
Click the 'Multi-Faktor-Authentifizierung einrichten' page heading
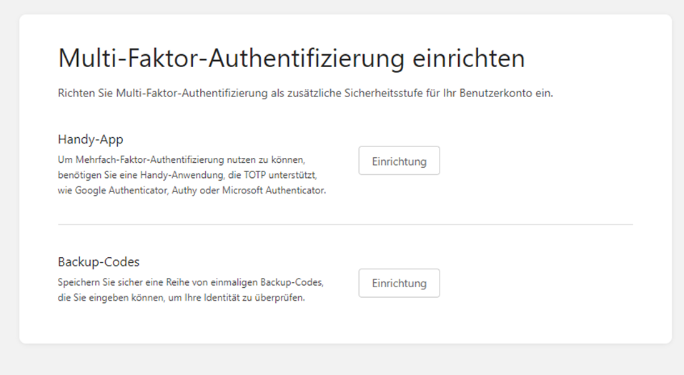(291, 59)
